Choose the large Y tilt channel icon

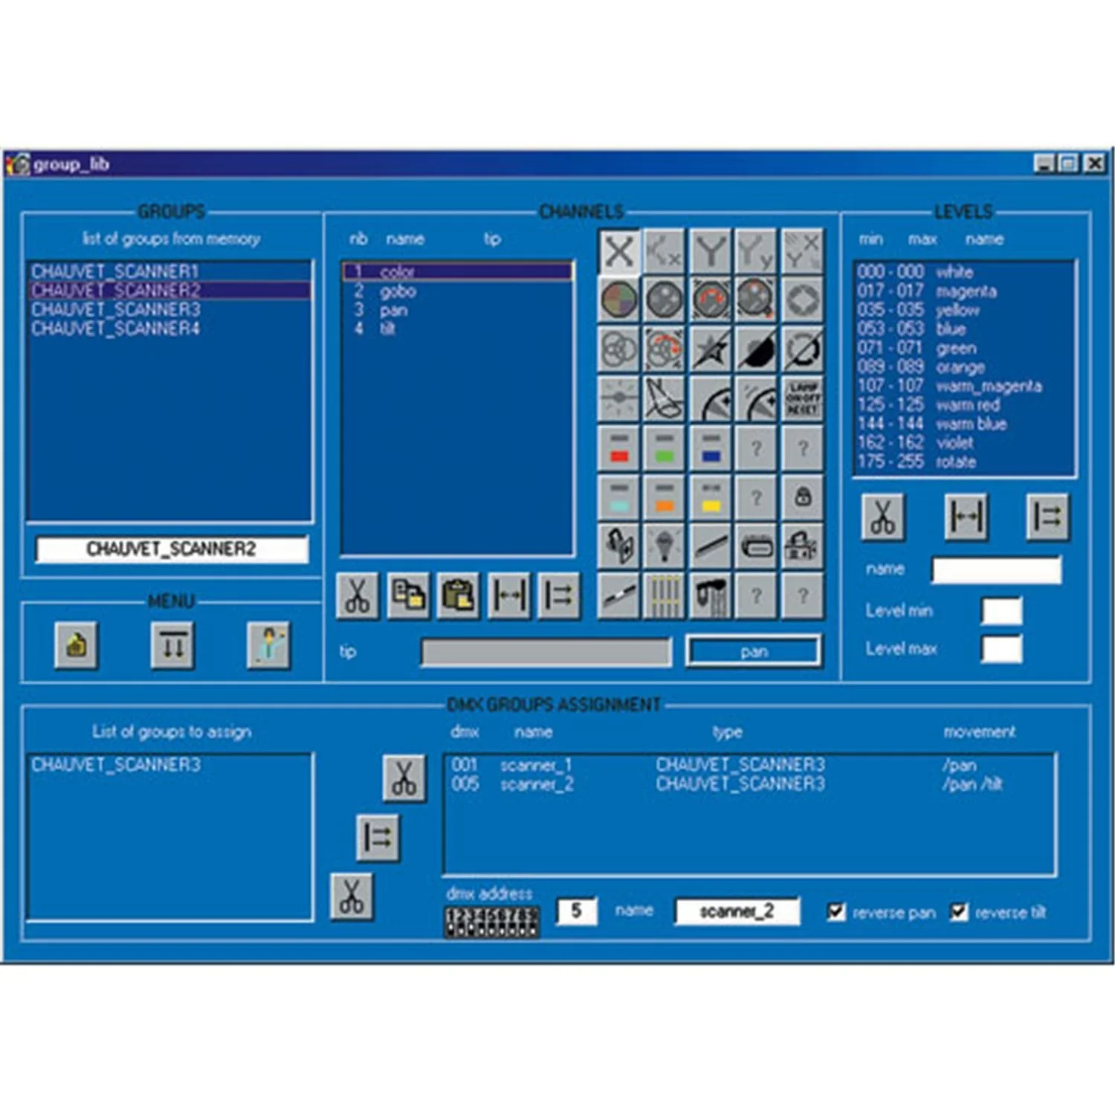click(711, 251)
